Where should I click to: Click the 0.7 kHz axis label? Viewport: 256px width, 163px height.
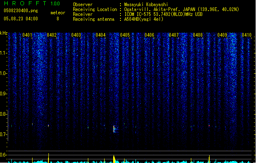point(3,134)
